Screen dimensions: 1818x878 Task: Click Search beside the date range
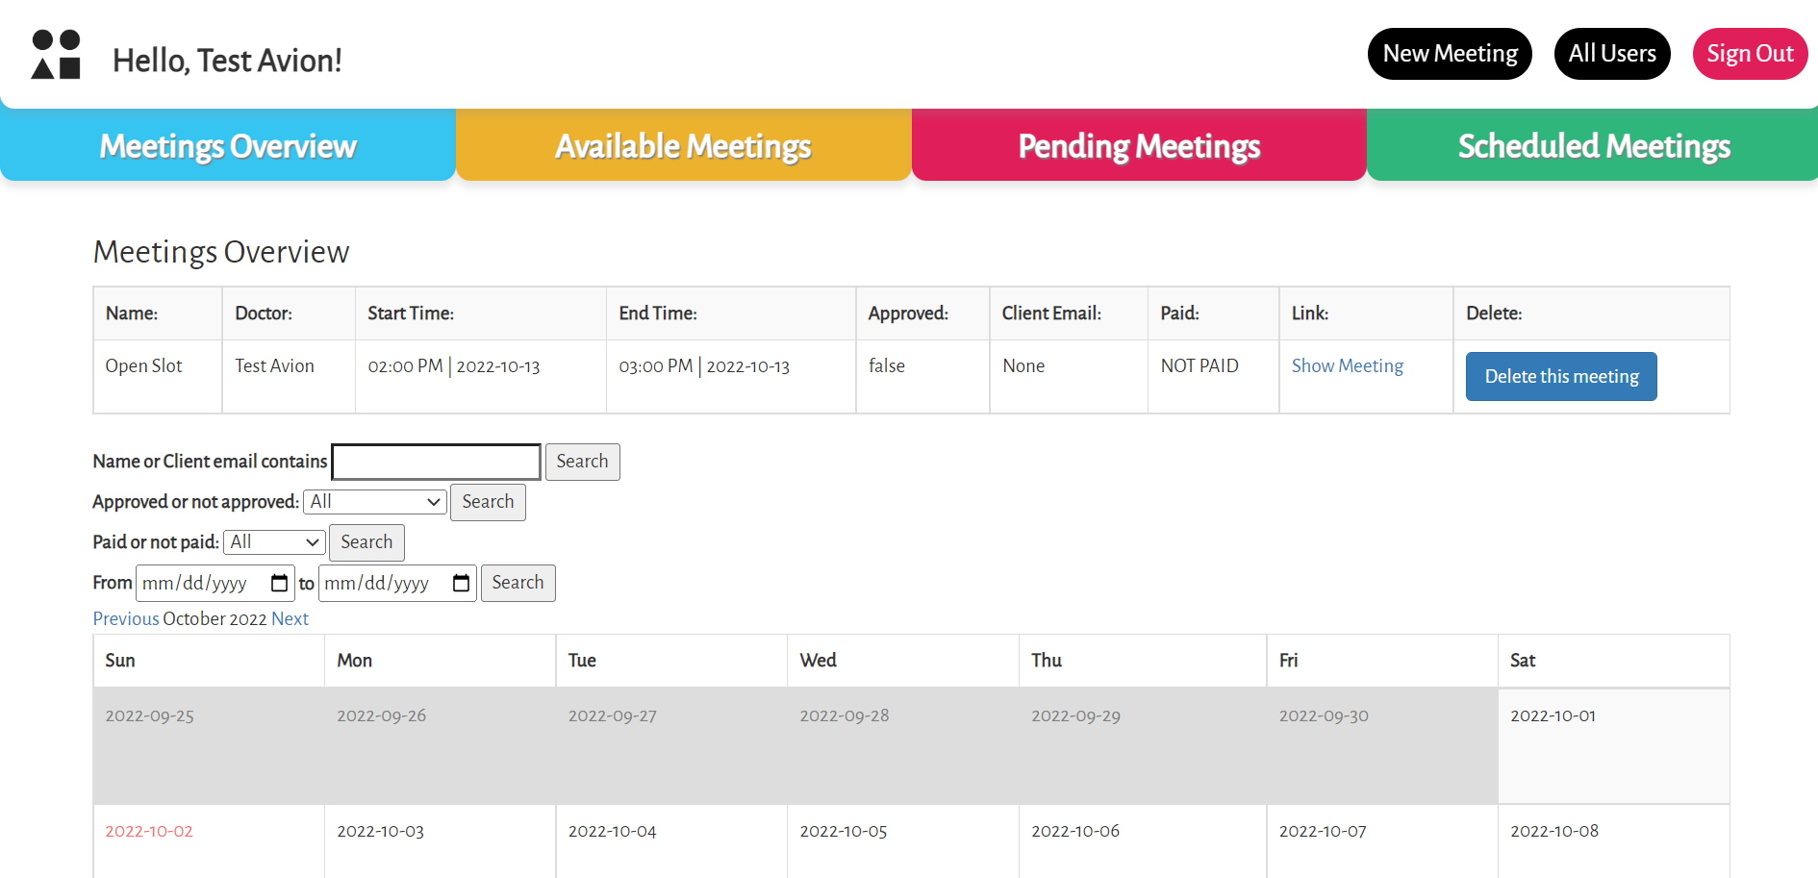pos(518,583)
